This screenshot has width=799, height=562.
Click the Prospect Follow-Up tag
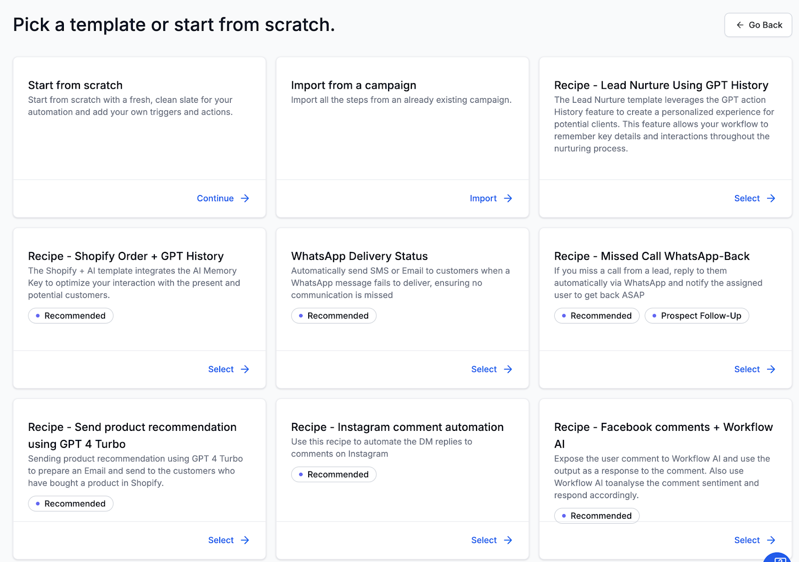[x=697, y=316]
